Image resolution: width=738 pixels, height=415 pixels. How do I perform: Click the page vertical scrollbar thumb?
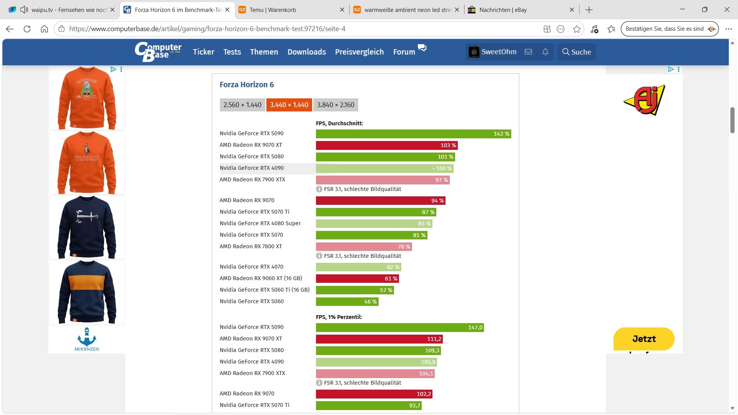(732, 120)
